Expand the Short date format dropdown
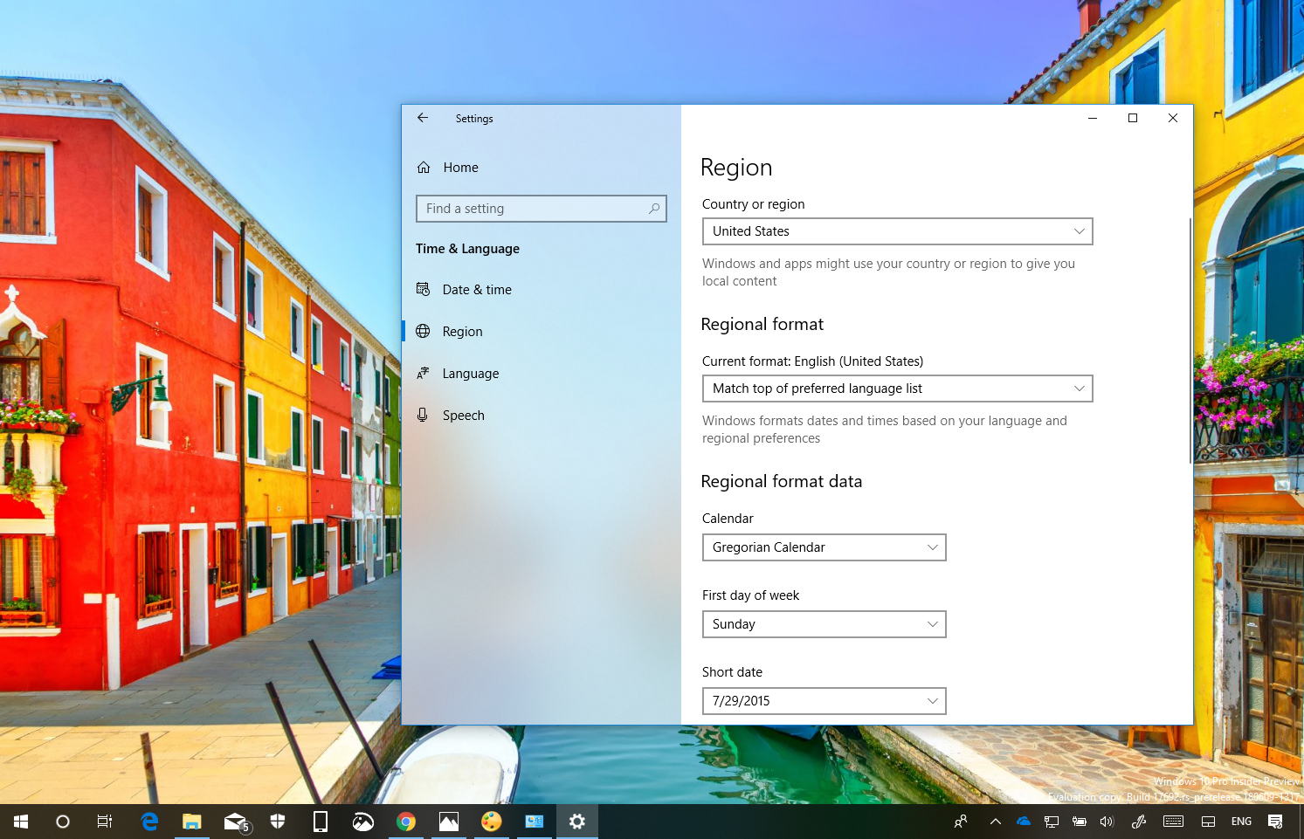This screenshot has width=1304, height=839. (x=824, y=700)
